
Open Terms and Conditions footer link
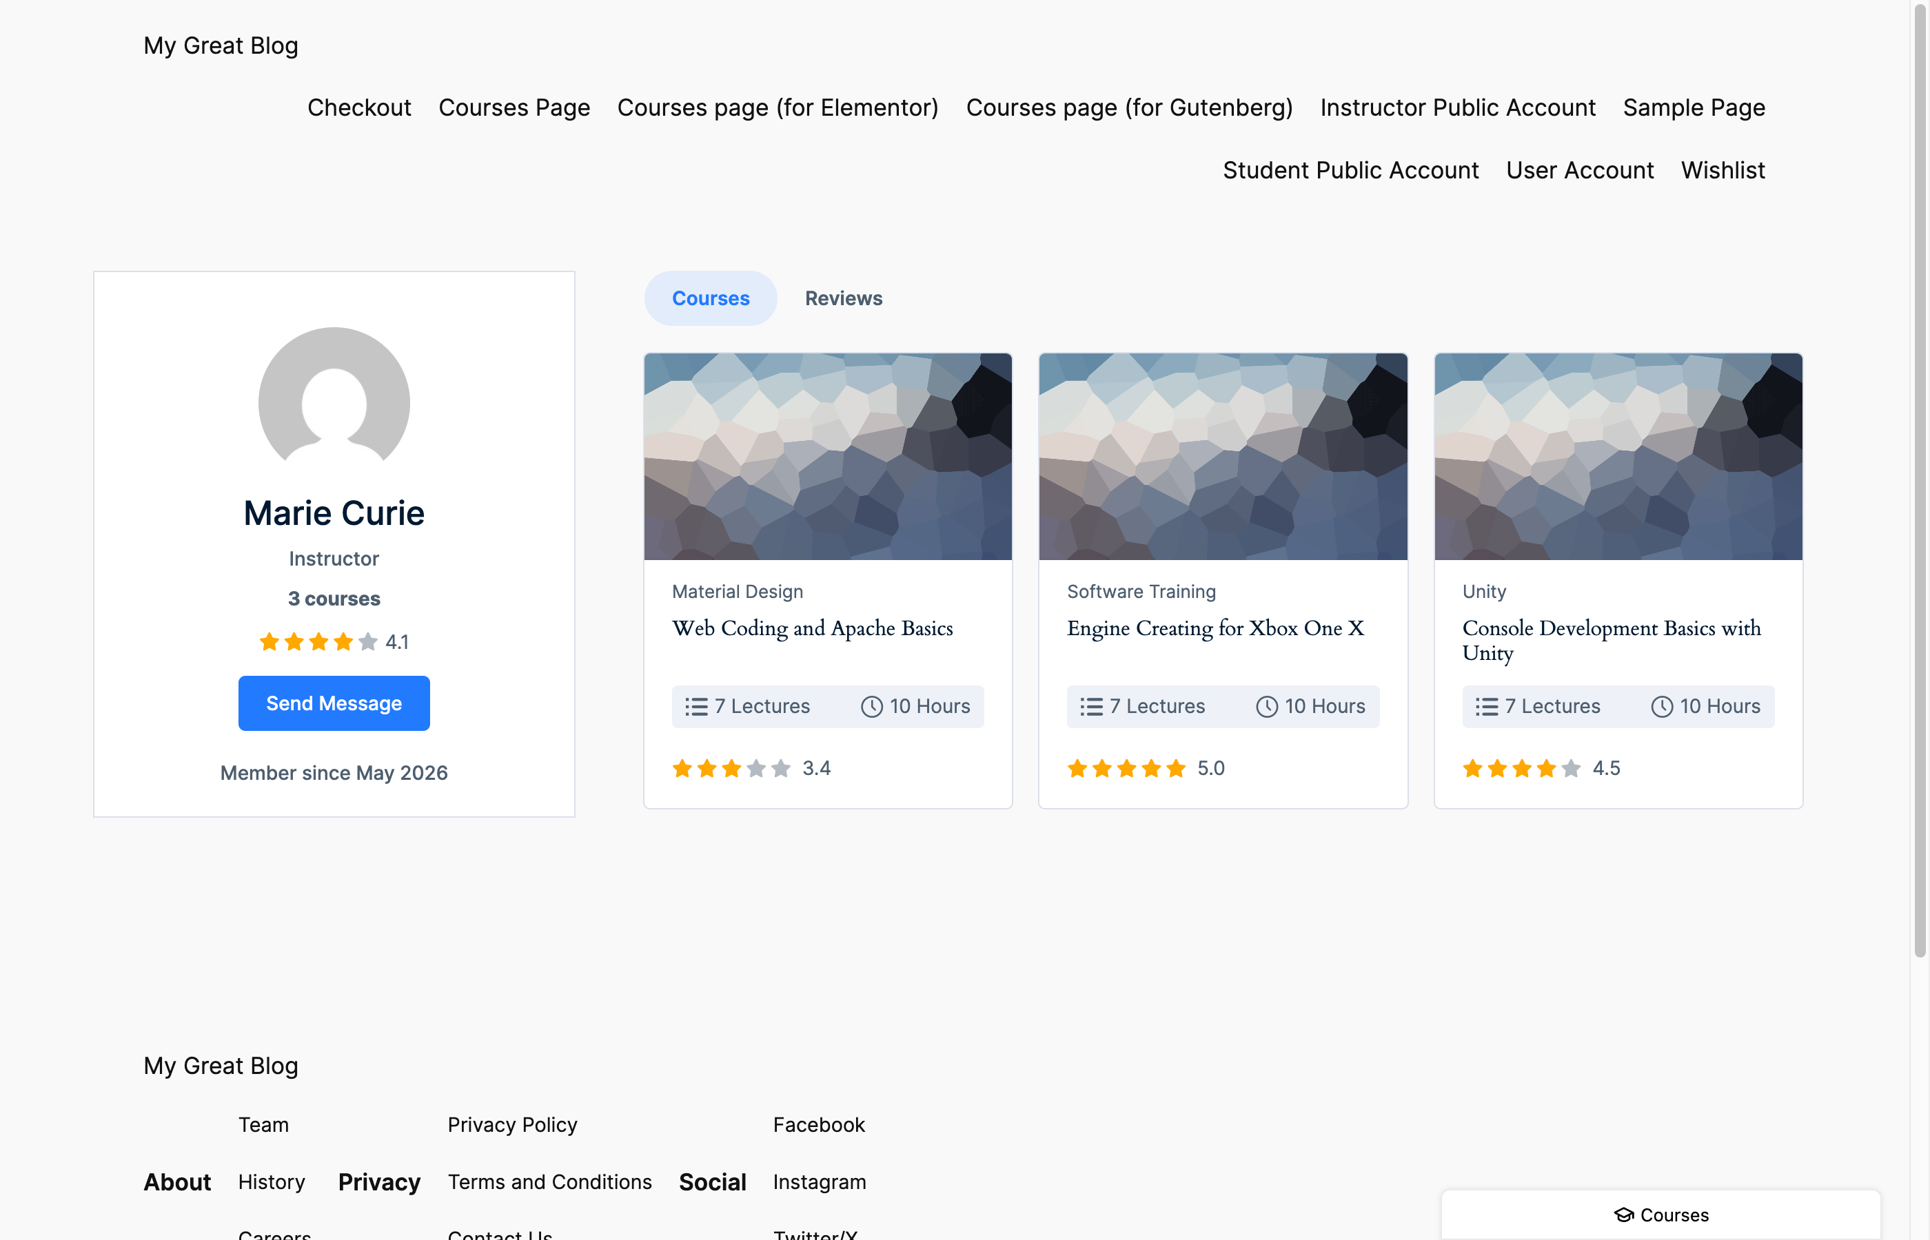point(549,1182)
